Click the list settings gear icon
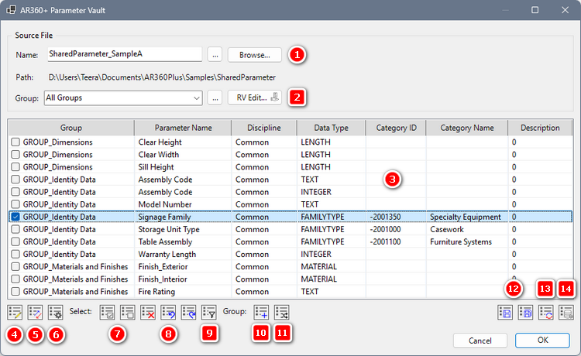 [x=54, y=312]
